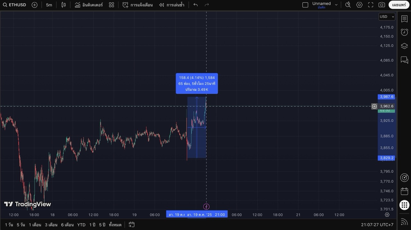Open the การแจ้งเตือน alert button
The width and height of the screenshot is (411, 230).
click(x=138, y=5)
